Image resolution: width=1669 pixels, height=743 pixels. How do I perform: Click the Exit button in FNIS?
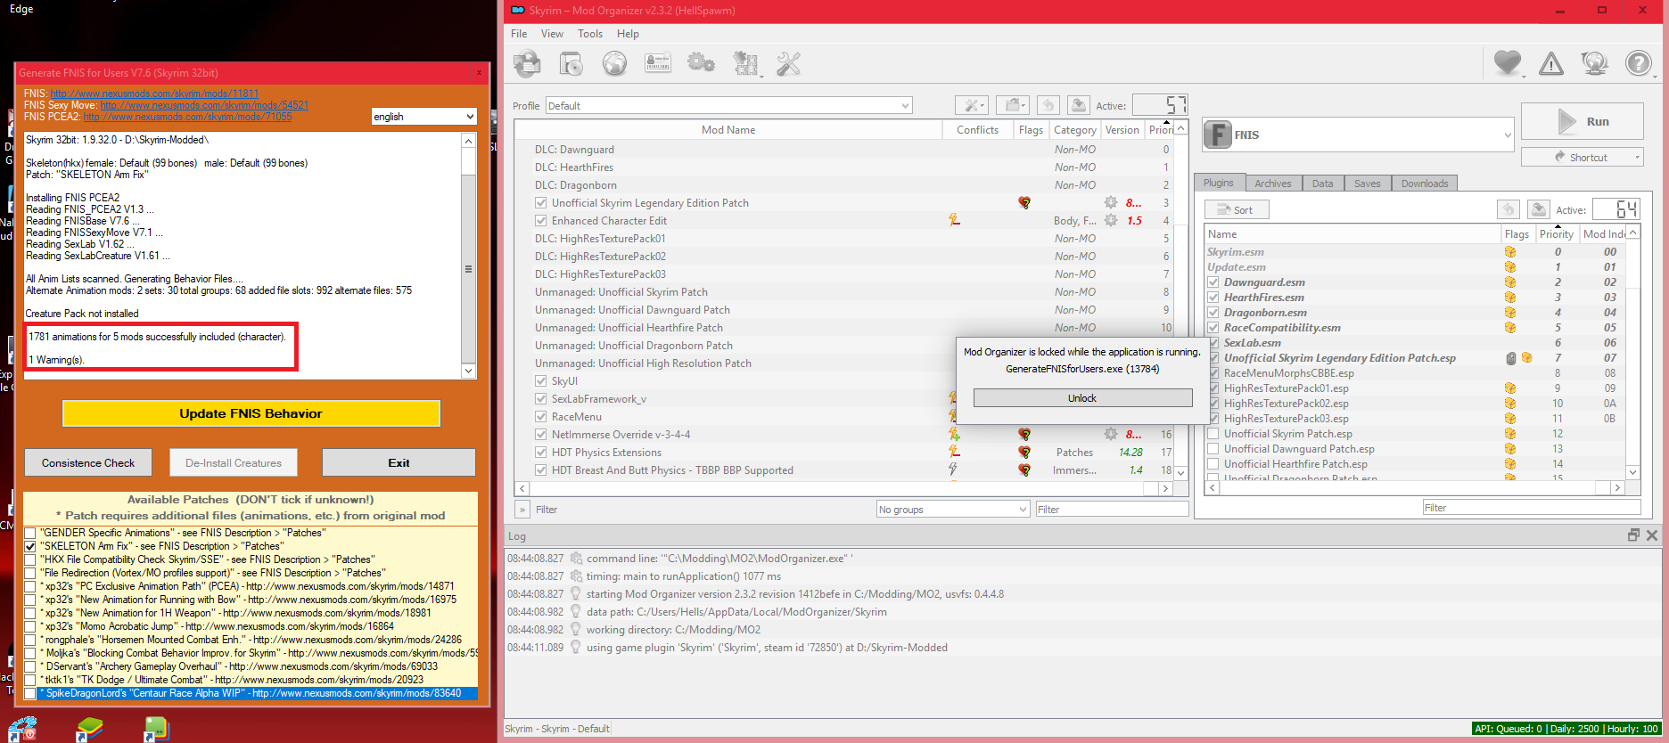coord(399,463)
